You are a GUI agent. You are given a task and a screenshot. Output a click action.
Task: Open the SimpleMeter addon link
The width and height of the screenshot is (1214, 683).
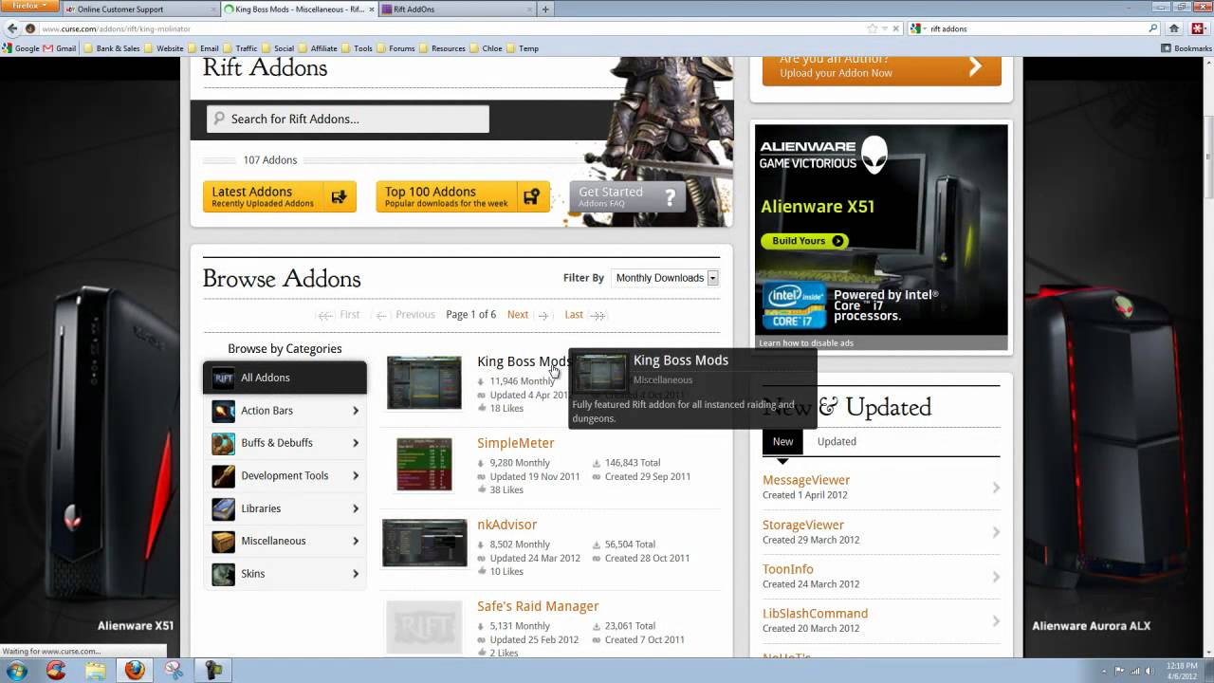click(516, 443)
